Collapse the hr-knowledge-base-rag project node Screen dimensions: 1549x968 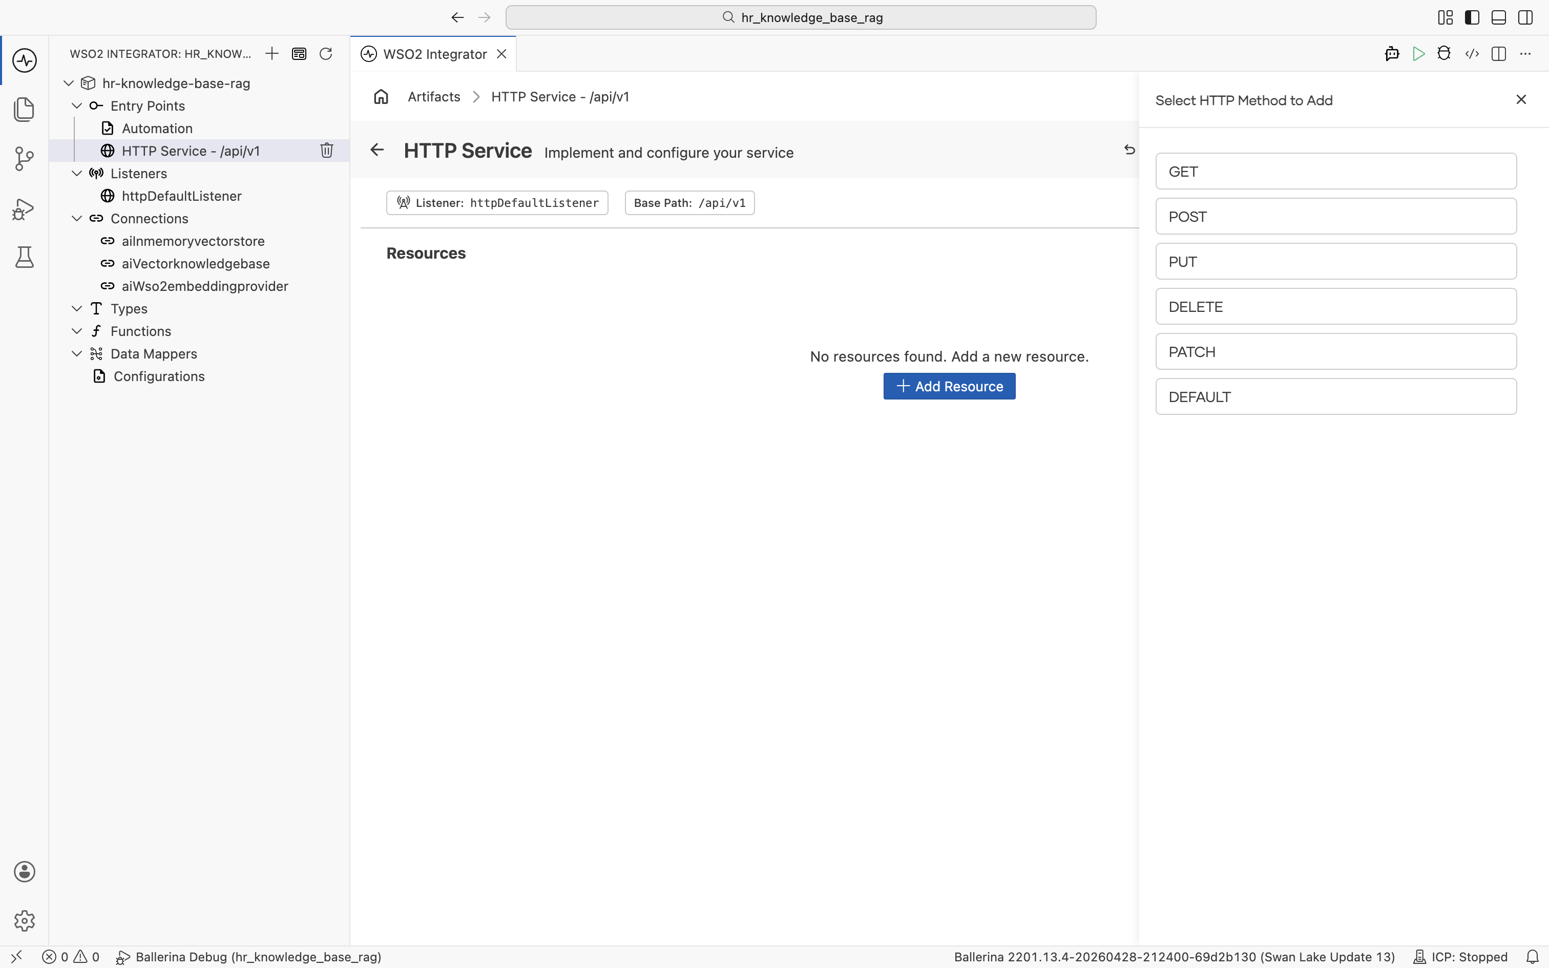tap(69, 83)
